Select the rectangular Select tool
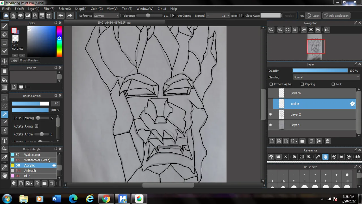 pos(5,98)
